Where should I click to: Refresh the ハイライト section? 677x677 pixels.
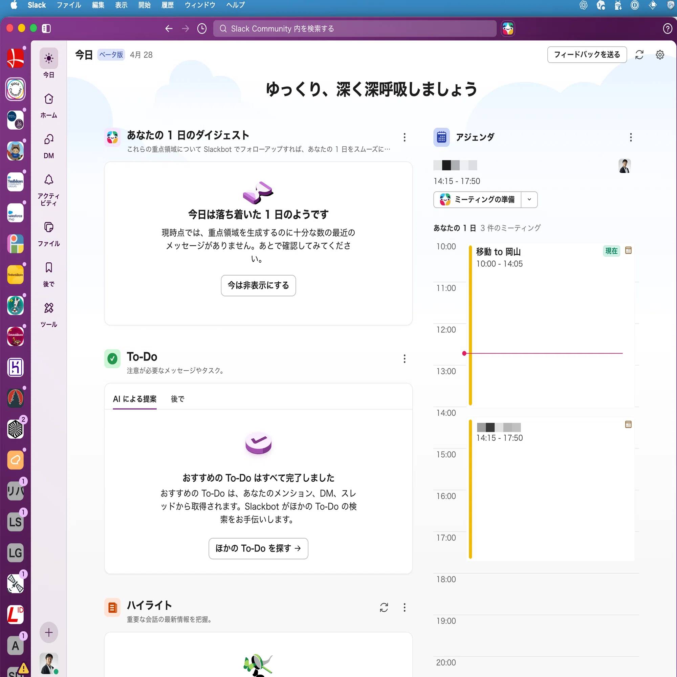384,607
